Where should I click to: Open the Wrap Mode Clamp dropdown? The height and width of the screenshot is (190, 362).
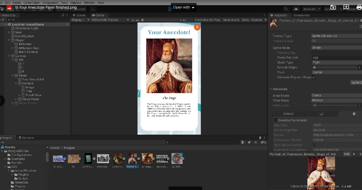(x=337, y=95)
